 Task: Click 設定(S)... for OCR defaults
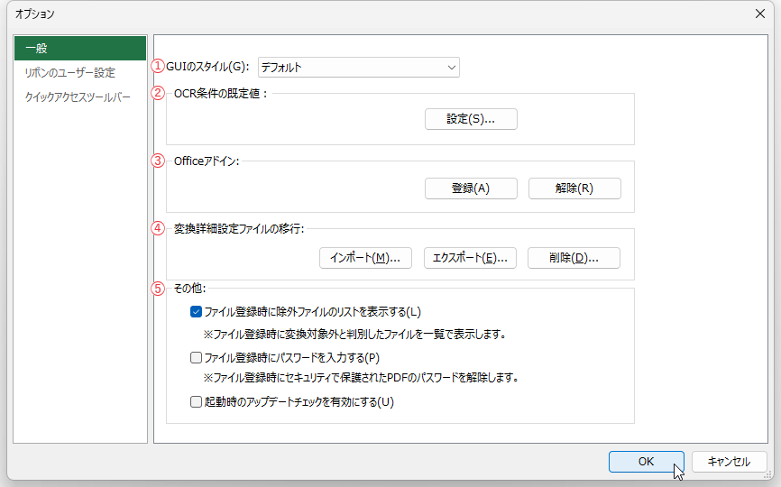471,119
